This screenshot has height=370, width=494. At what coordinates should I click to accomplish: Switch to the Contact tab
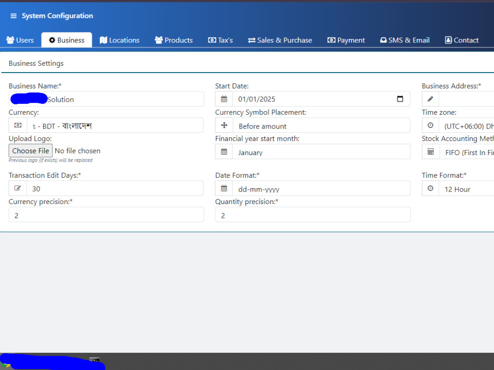click(461, 40)
